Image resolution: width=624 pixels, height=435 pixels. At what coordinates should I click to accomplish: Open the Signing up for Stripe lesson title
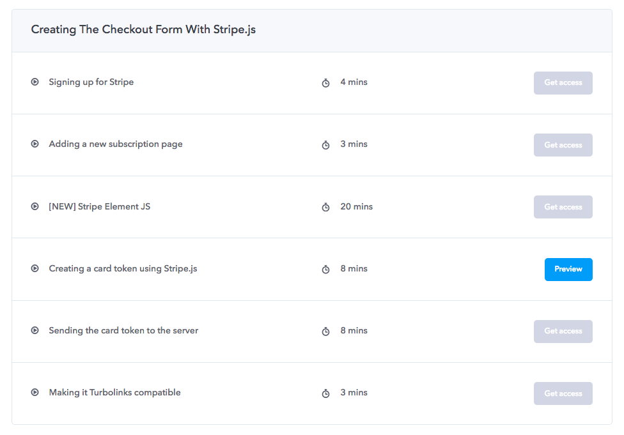pyautogui.click(x=91, y=82)
